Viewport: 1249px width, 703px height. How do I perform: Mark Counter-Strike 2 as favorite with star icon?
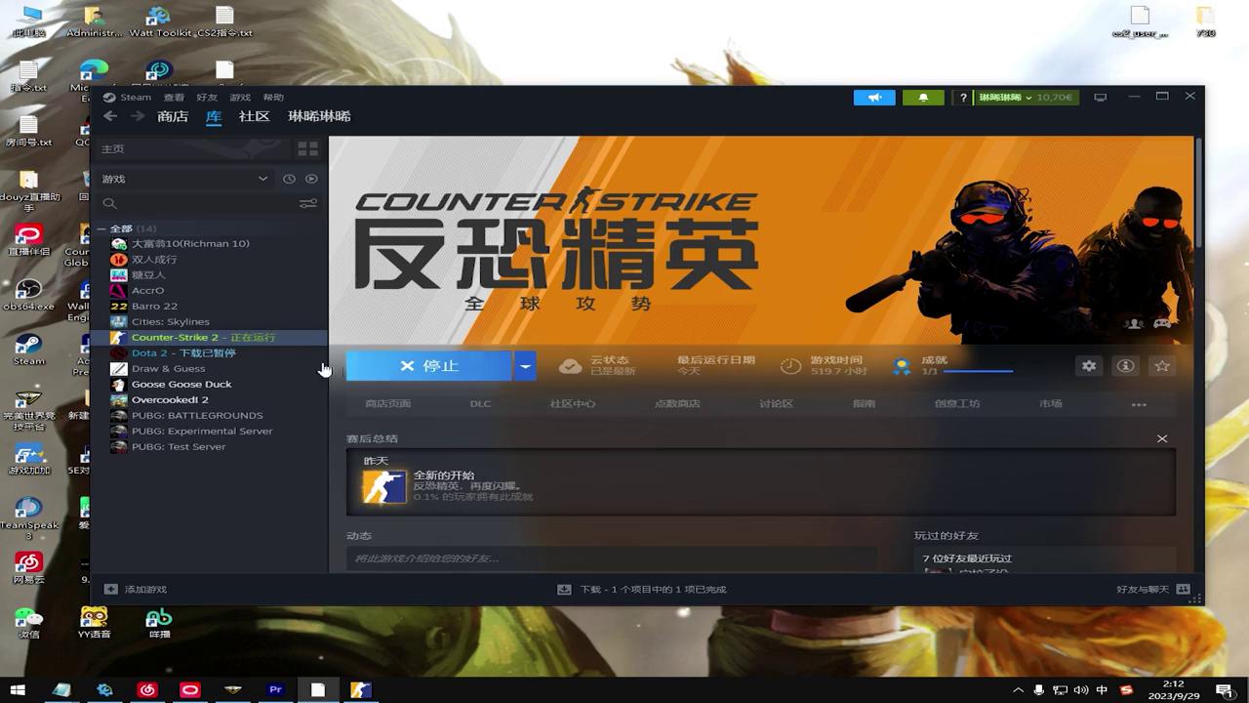(1161, 365)
